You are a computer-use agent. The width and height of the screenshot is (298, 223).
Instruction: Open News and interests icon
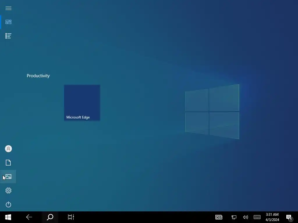click(219, 217)
